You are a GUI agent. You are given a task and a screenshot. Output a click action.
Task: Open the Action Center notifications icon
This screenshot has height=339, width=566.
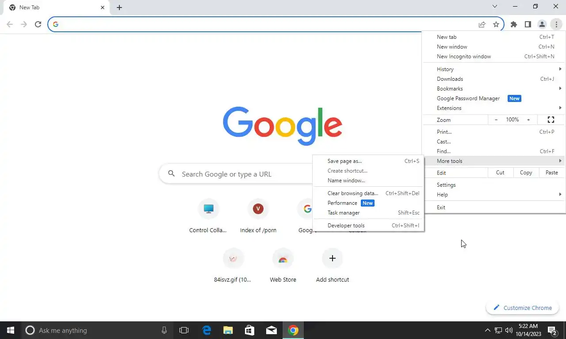click(552, 330)
